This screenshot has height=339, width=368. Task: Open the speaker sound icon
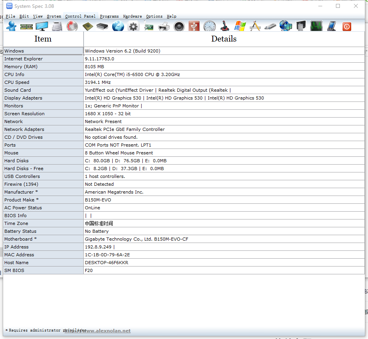coord(179,26)
